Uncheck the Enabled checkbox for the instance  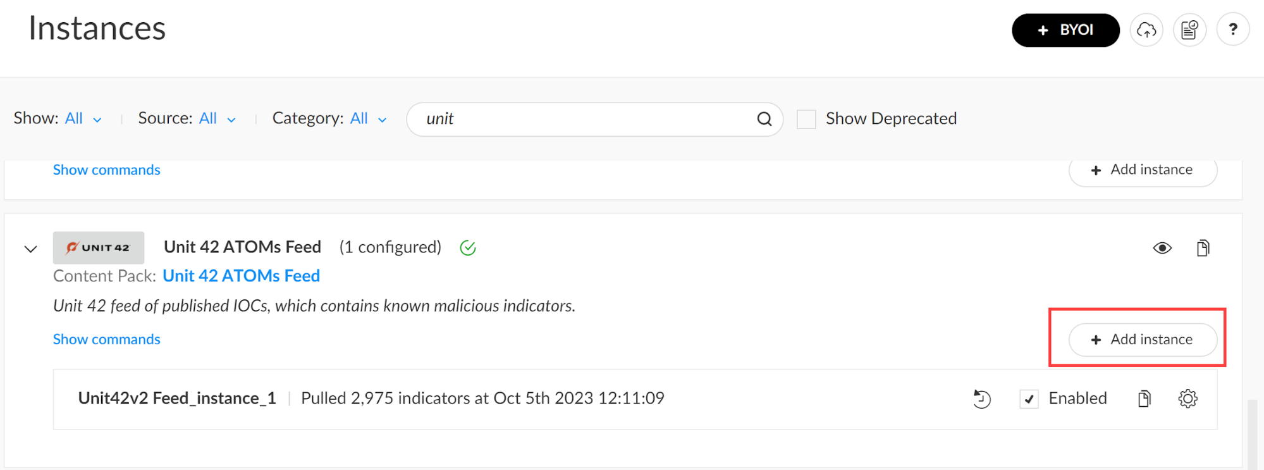[x=1029, y=399]
